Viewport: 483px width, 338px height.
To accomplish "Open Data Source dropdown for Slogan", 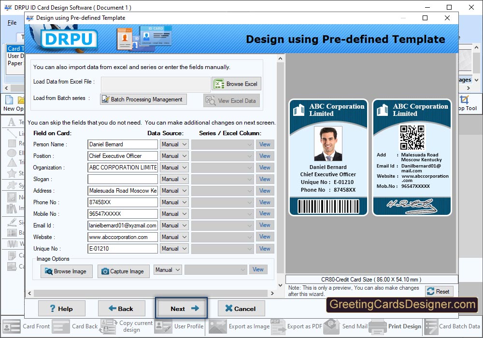I will point(174,179).
